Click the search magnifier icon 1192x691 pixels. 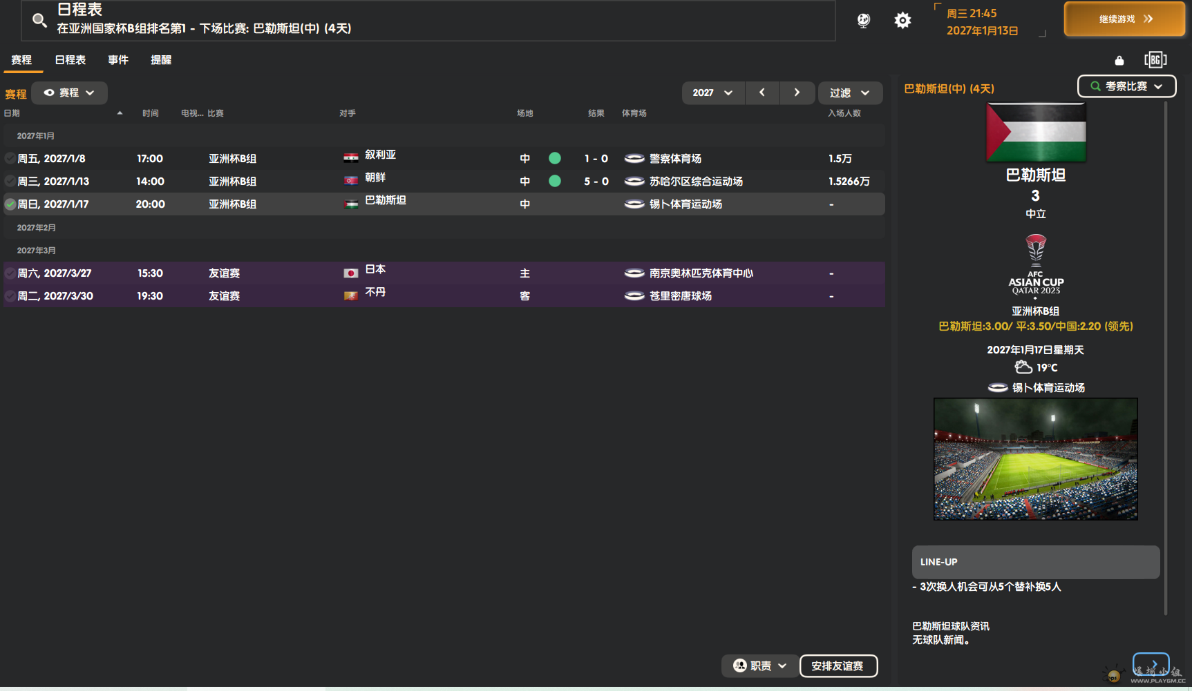(40, 21)
